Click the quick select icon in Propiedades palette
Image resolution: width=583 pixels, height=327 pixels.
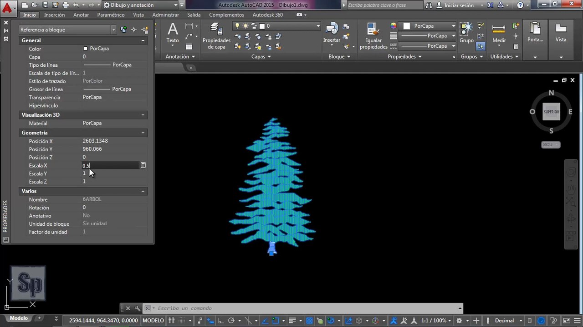click(x=145, y=30)
